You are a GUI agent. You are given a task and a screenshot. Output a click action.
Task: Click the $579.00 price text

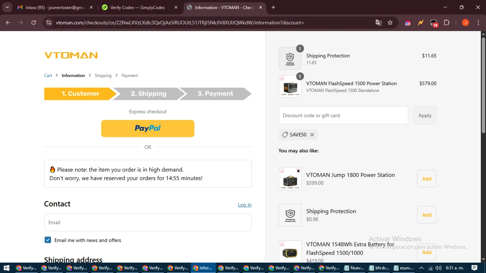click(428, 83)
